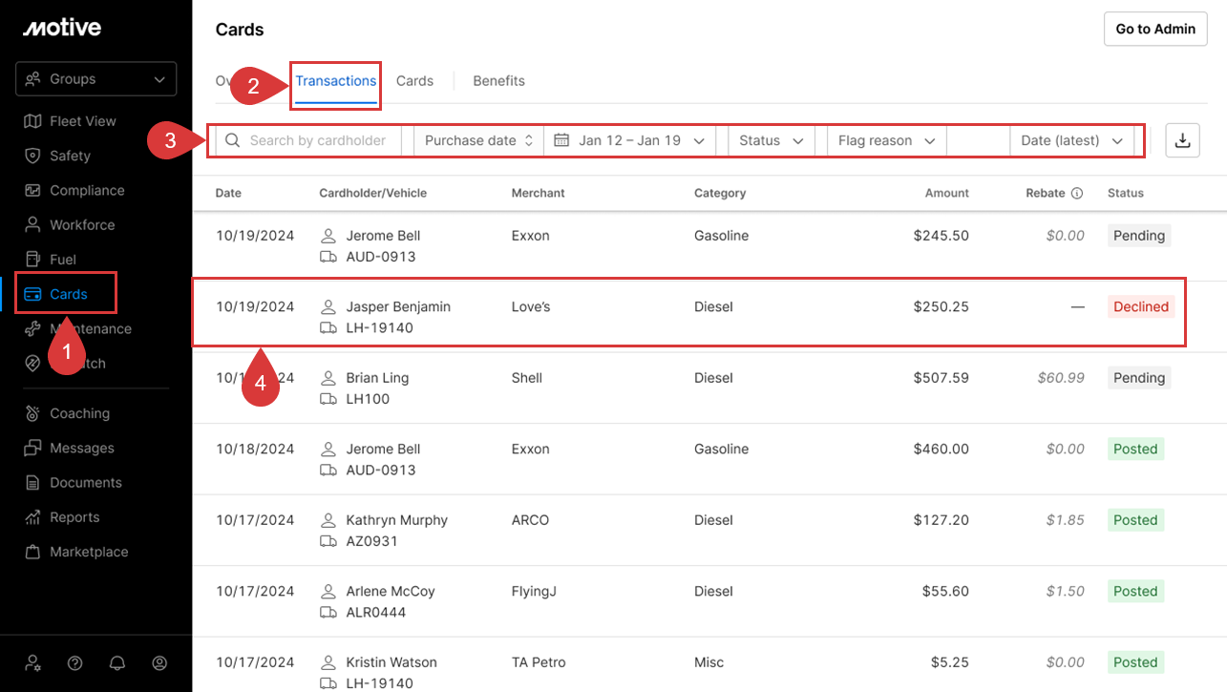Open the Reports section
The image size is (1227, 692).
[x=74, y=516]
